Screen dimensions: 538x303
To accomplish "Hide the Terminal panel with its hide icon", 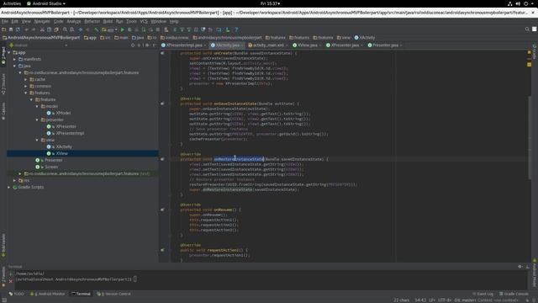I will coord(528,267).
